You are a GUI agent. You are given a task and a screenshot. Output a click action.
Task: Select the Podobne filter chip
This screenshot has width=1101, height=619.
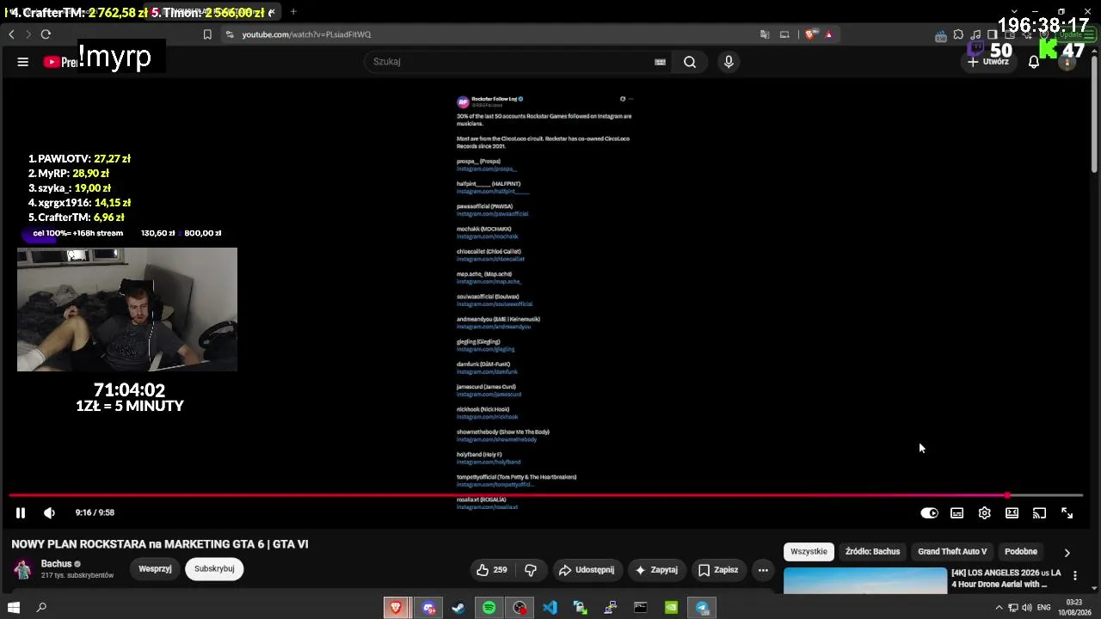[x=1021, y=552]
